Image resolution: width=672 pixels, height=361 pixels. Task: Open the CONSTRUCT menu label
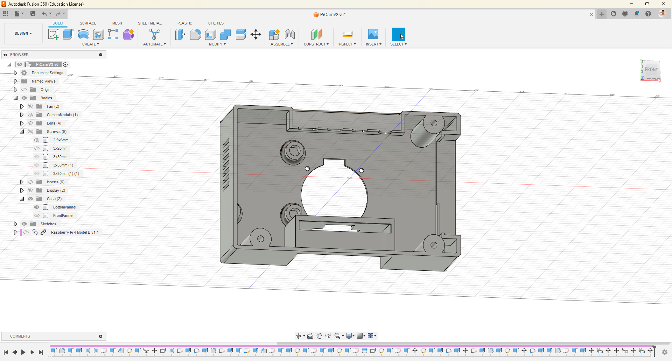click(x=316, y=44)
